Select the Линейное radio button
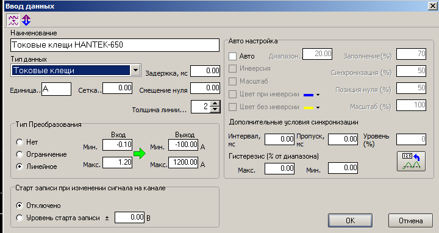This screenshot has width=439, height=233. (20, 167)
